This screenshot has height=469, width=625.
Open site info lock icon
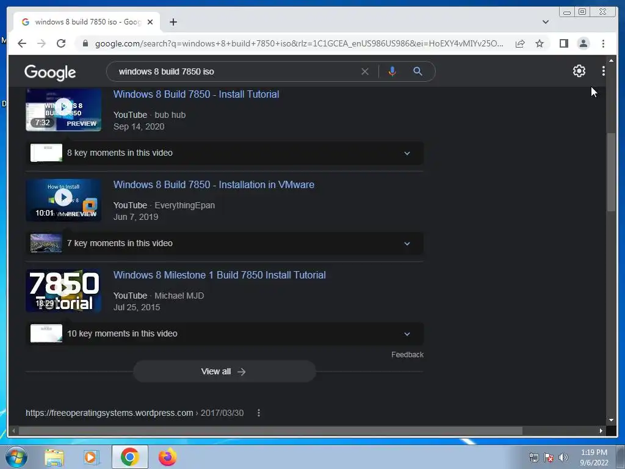click(x=85, y=43)
